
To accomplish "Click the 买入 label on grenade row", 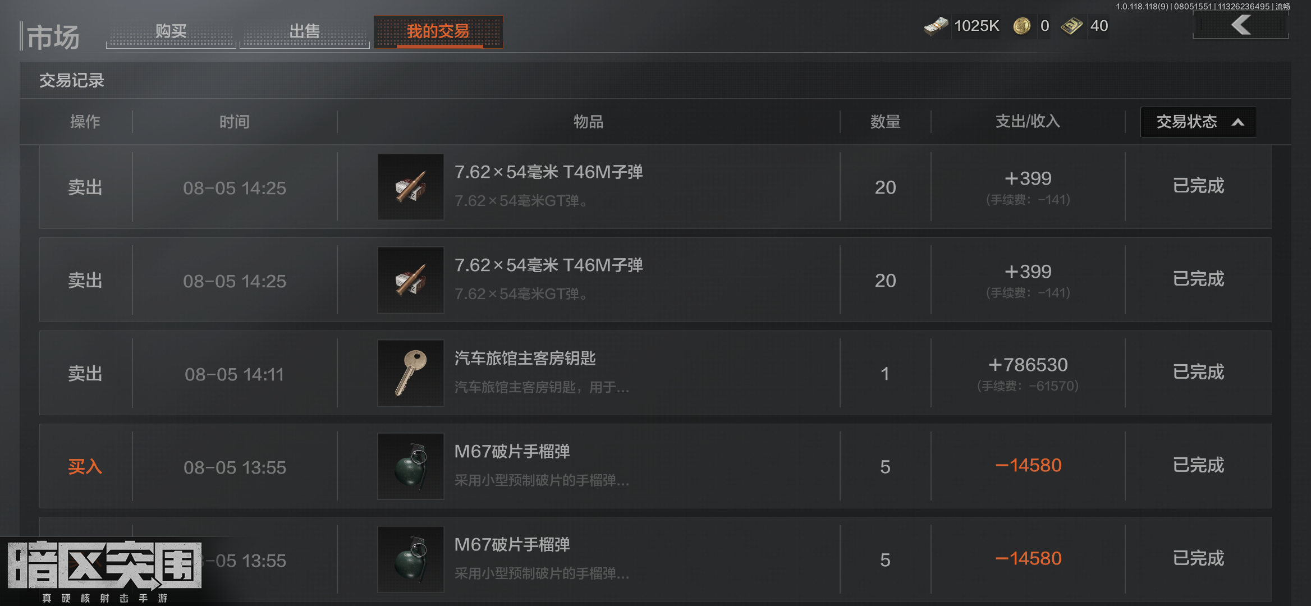I will (85, 466).
